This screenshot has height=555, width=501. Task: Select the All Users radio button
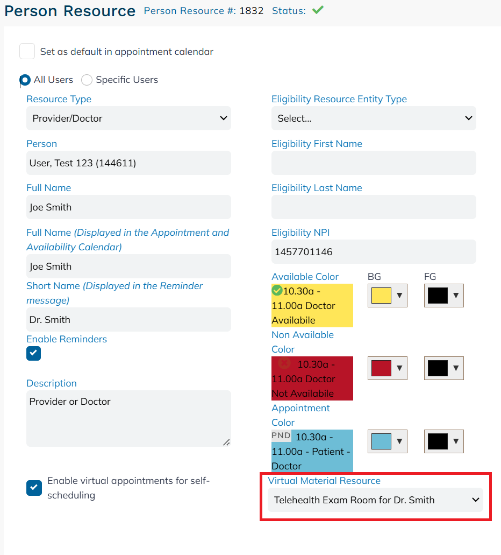[x=25, y=80]
